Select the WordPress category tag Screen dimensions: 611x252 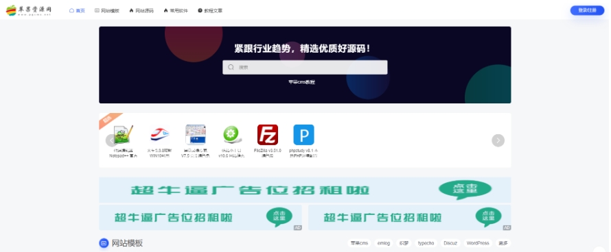click(x=478, y=243)
